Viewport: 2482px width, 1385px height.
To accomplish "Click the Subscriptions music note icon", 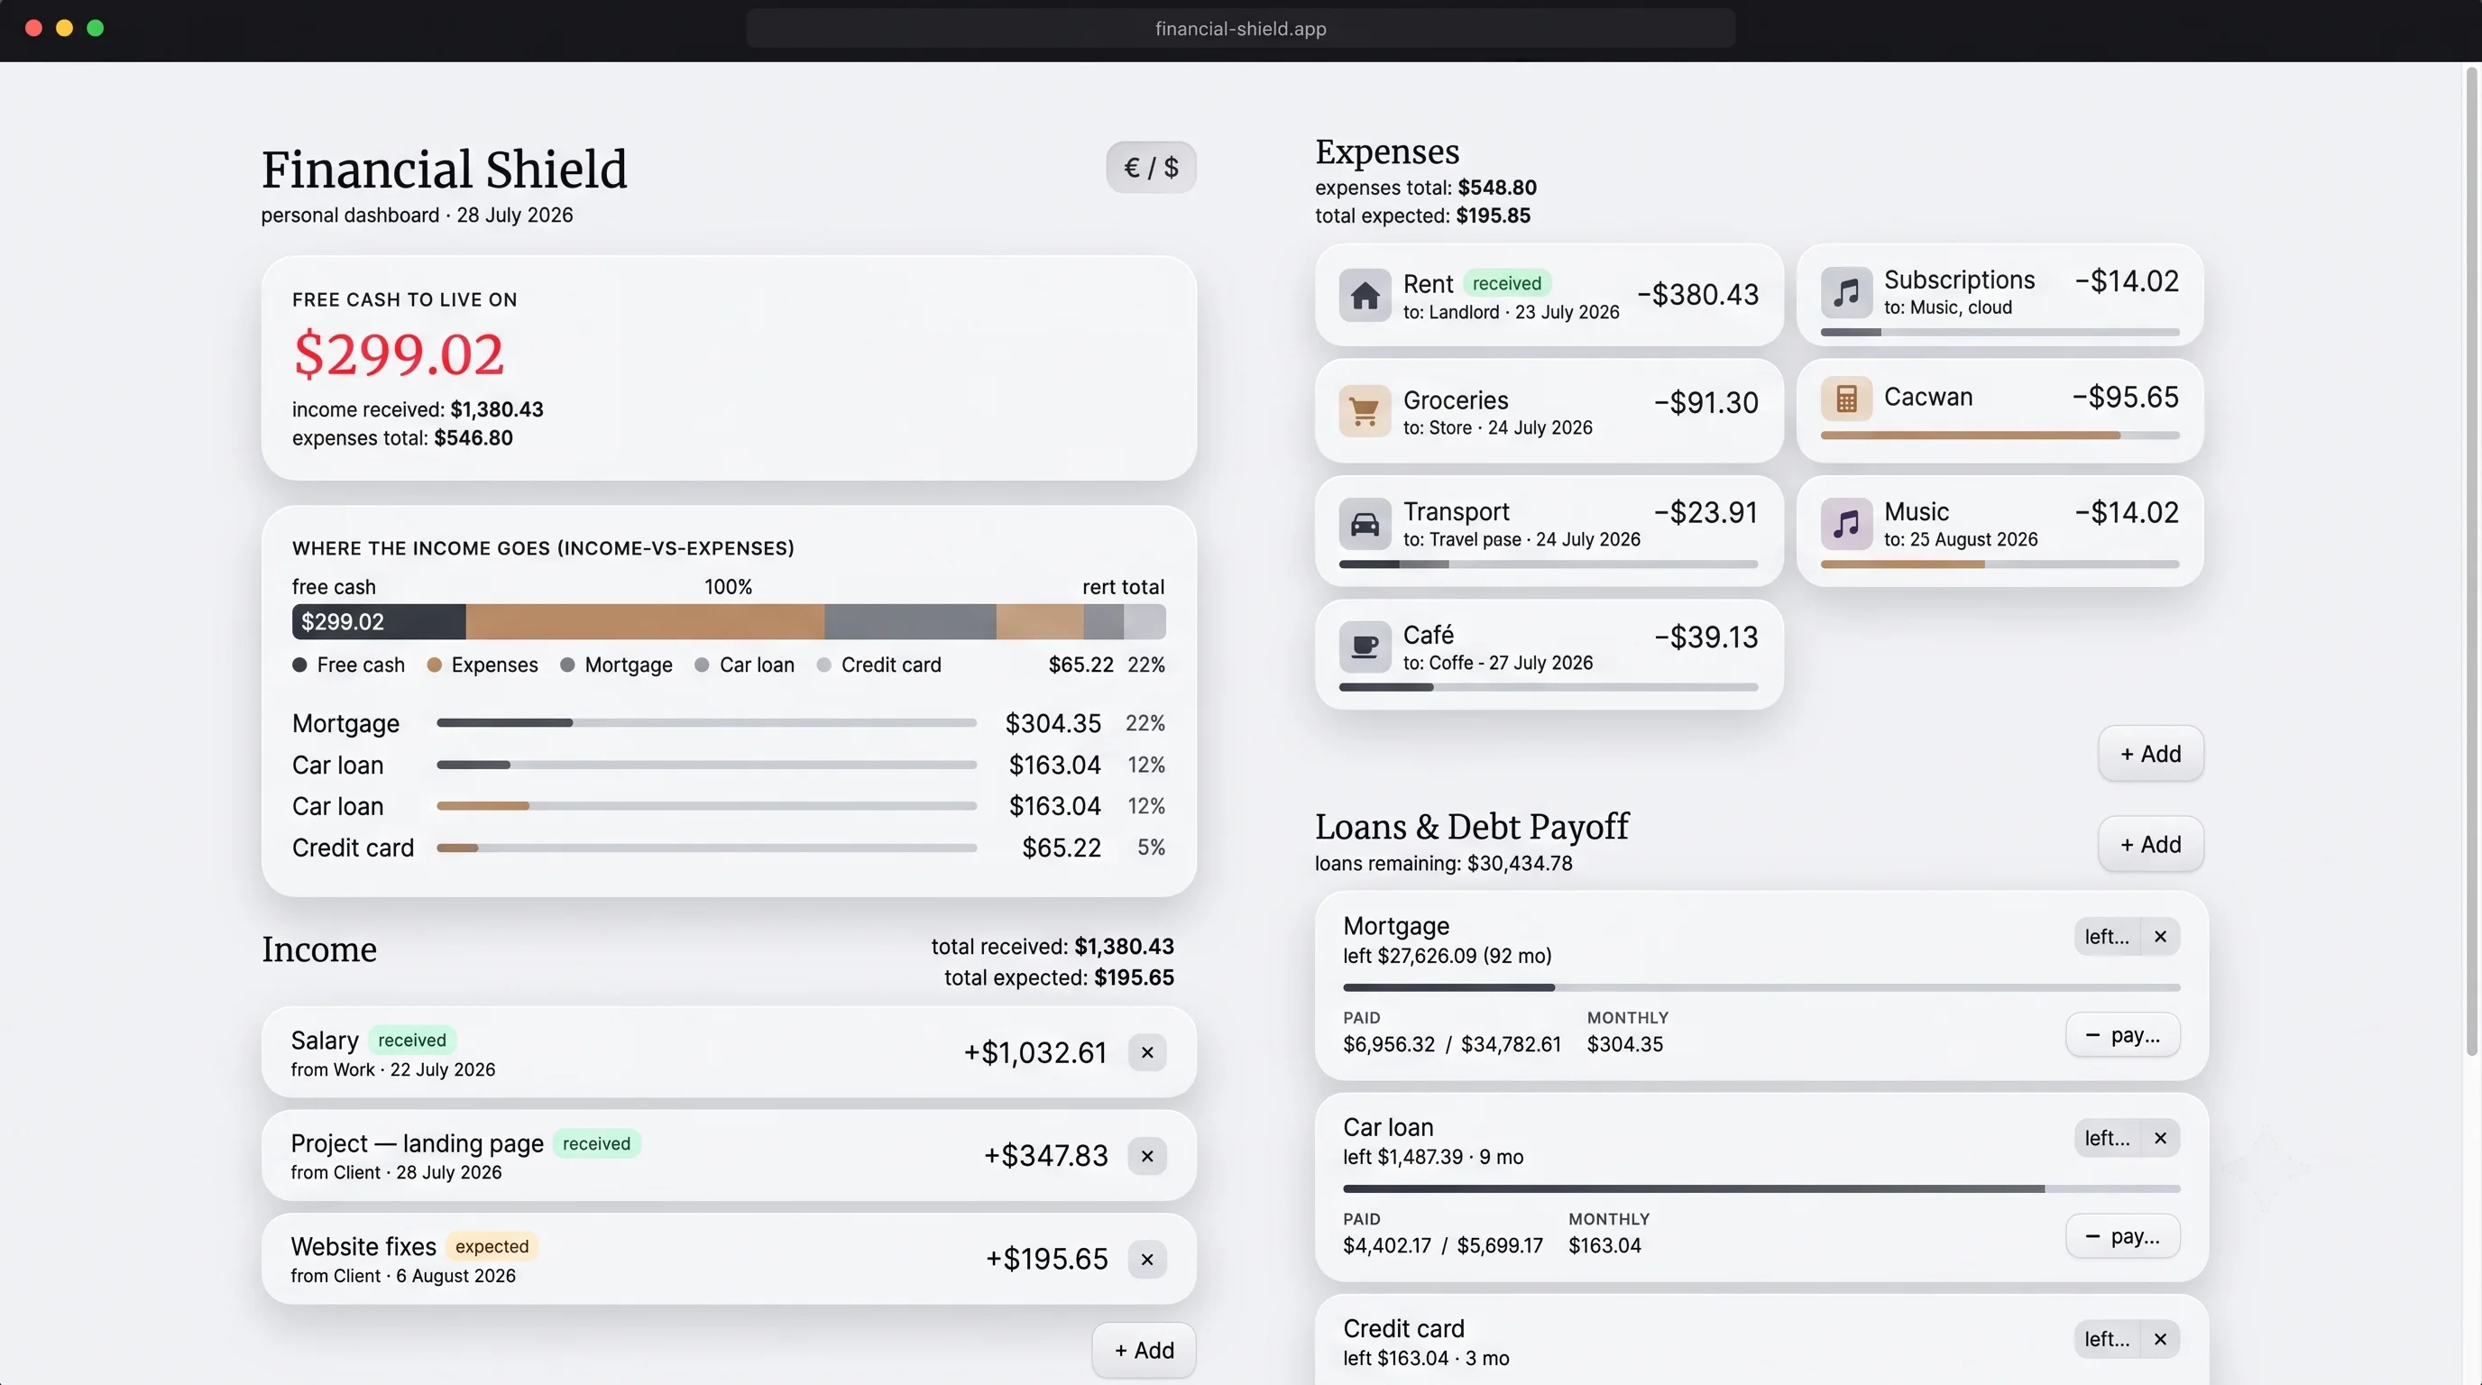I will [1846, 292].
